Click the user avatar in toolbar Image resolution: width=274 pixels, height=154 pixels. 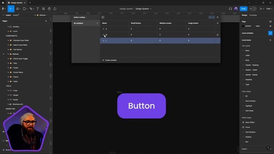coord(236,9)
